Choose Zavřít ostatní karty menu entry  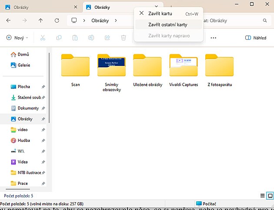click(x=167, y=24)
